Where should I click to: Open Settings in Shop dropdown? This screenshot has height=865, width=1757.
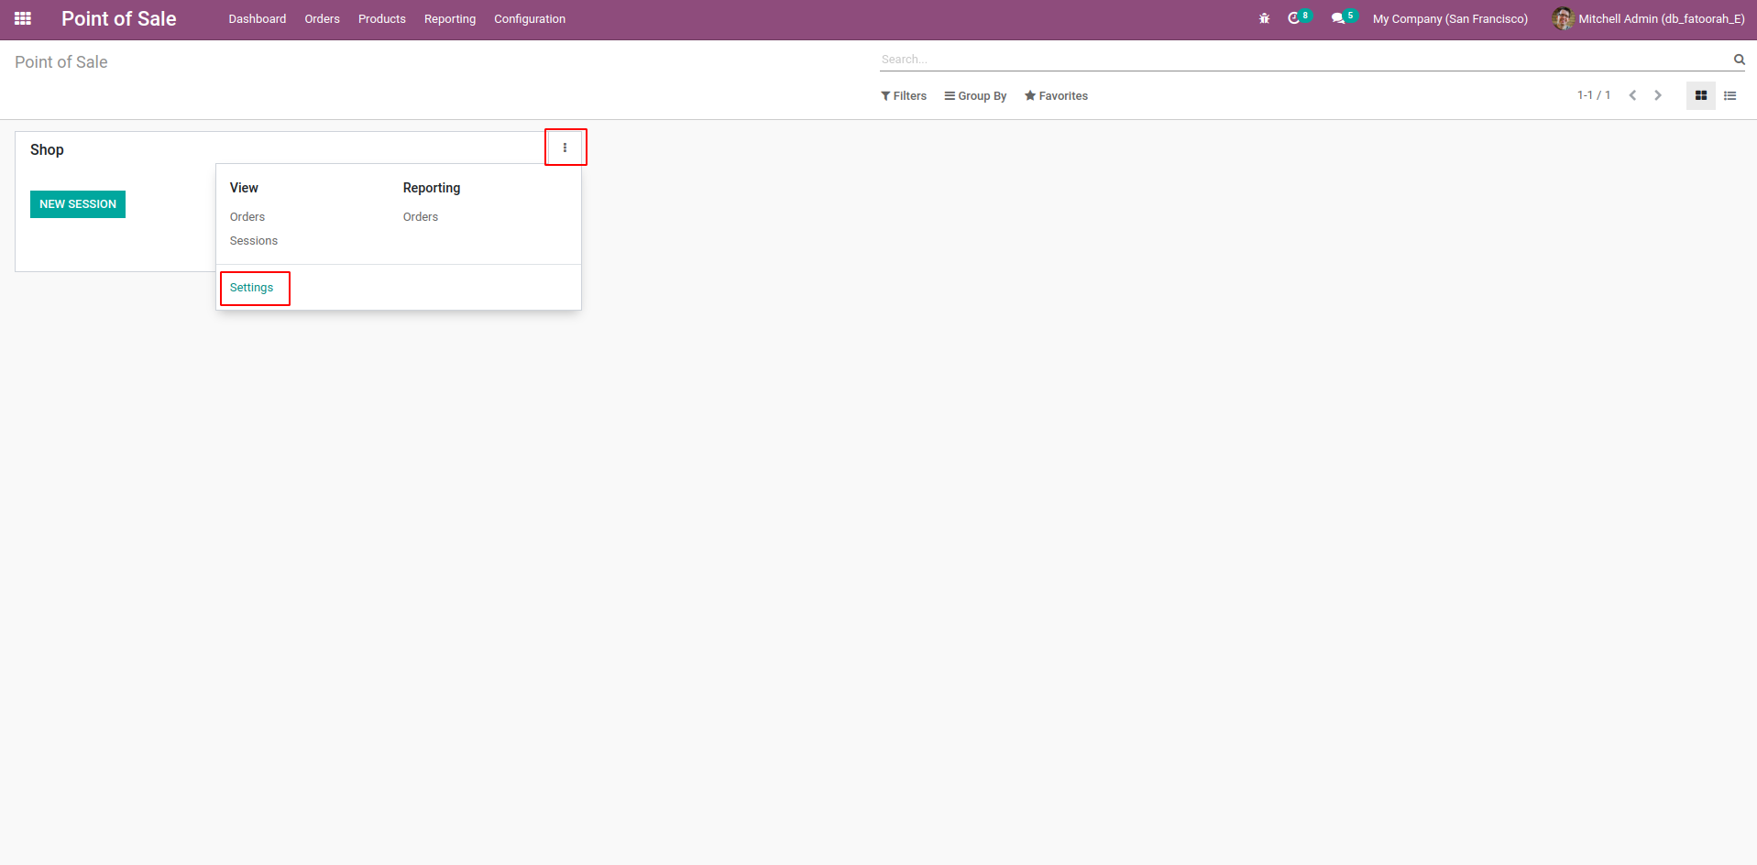pos(251,288)
